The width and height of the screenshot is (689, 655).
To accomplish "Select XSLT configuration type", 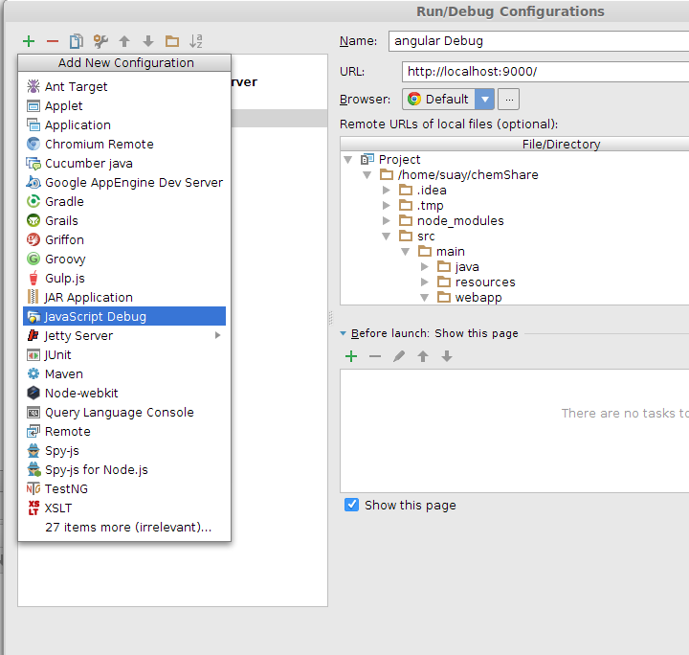I will [x=124, y=508].
